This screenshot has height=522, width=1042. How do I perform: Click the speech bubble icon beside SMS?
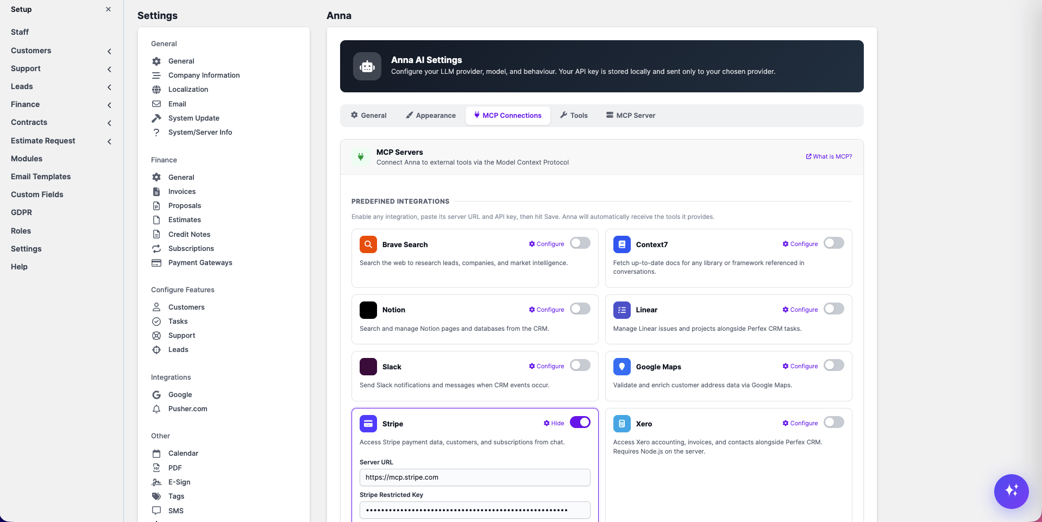156,511
